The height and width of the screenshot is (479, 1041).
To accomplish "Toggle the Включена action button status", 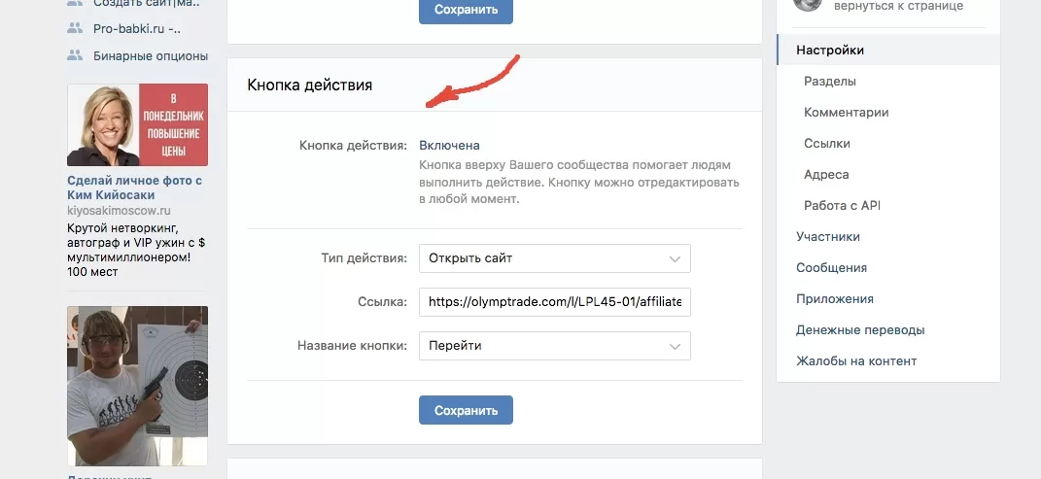I will click(x=449, y=145).
